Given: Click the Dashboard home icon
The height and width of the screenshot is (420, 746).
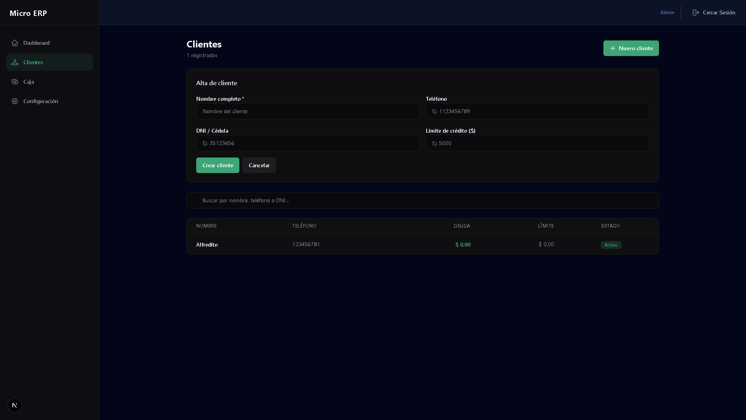Looking at the screenshot, I should (15, 43).
